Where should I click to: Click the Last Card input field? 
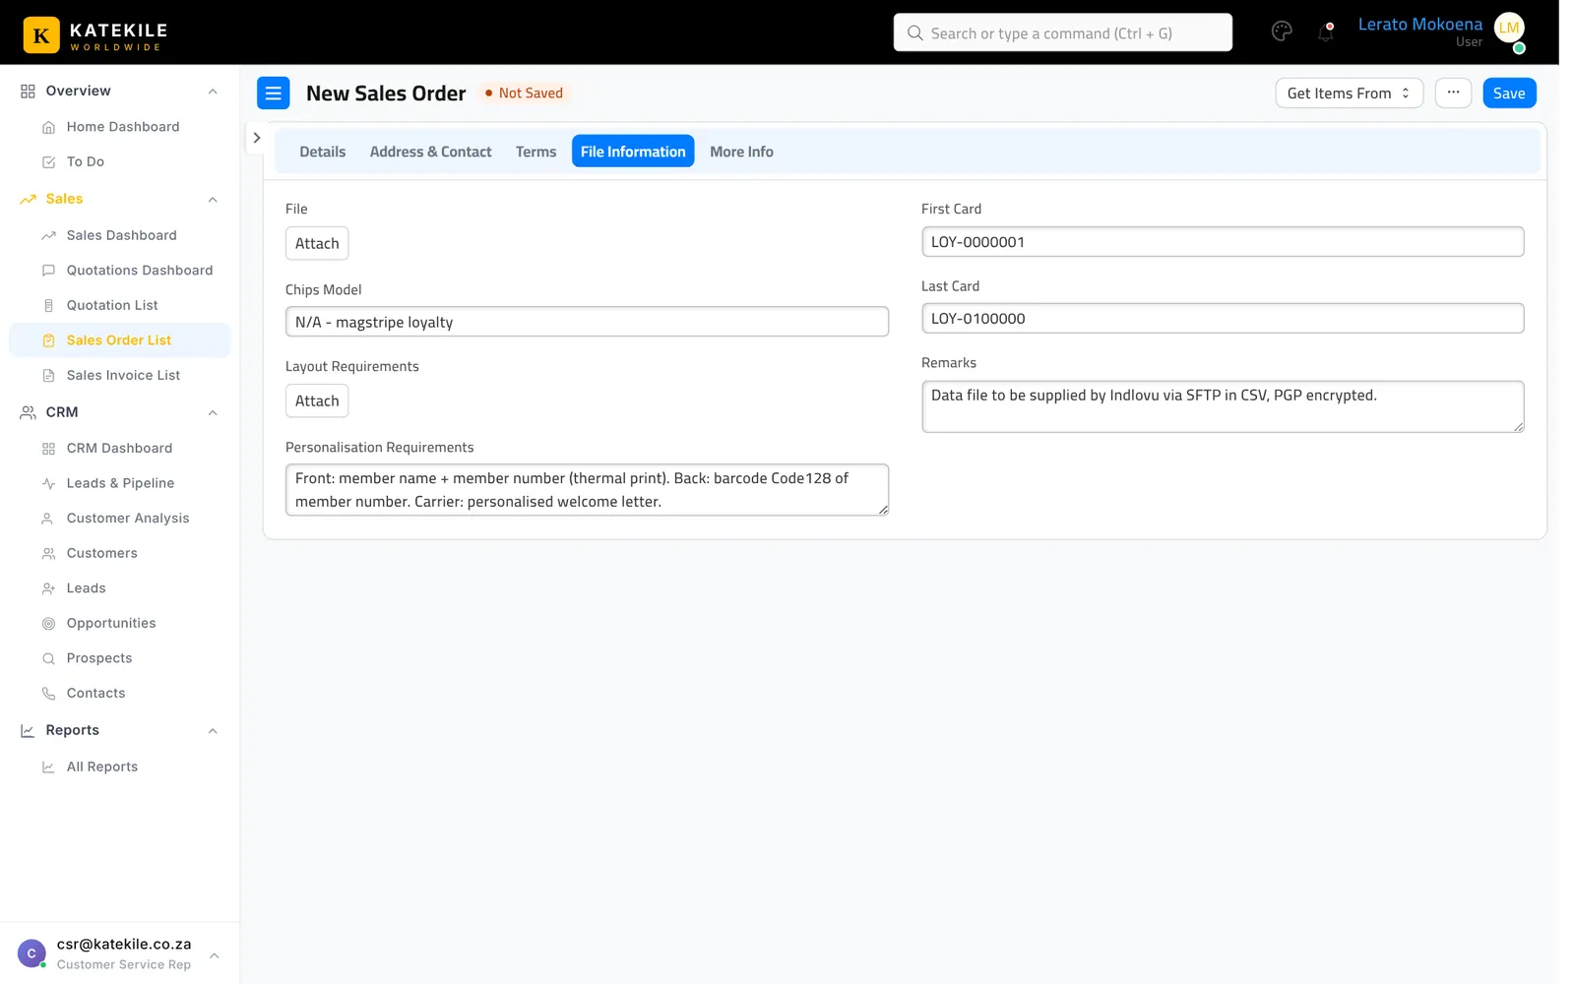[x=1223, y=319]
